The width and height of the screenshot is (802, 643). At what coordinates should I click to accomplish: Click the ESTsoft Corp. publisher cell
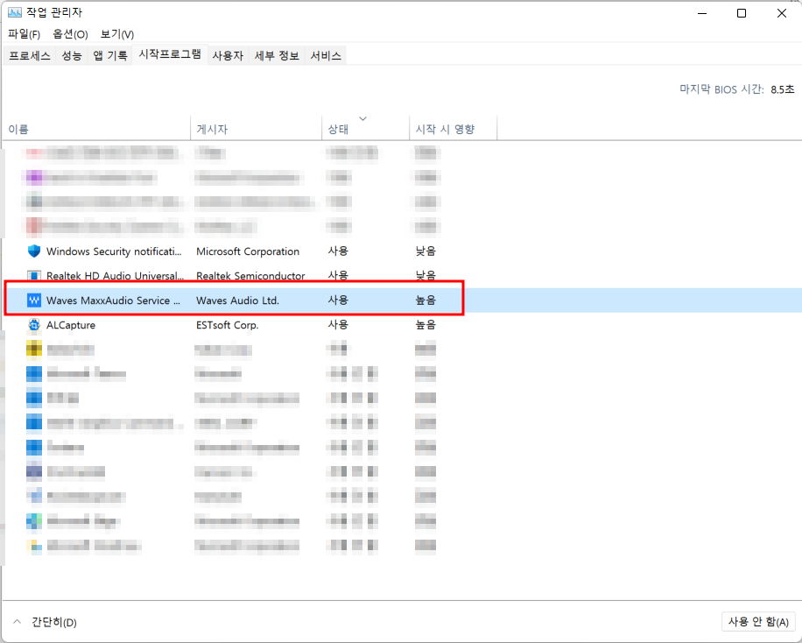(227, 325)
